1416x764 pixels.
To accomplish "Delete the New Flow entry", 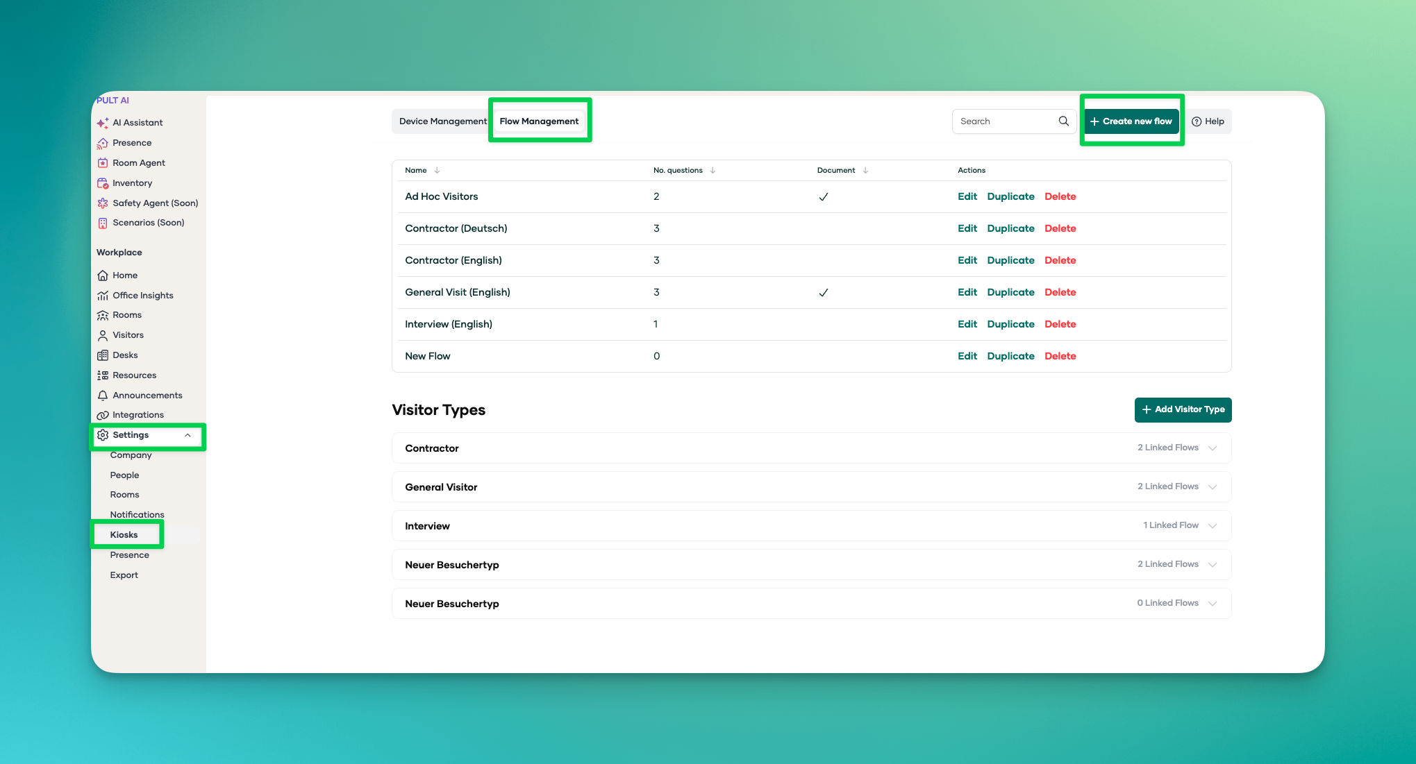I will [x=1060, y=356].
